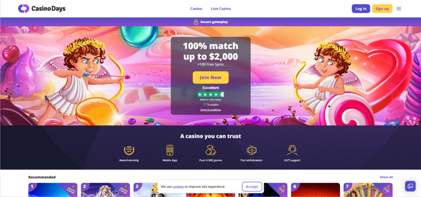Go to the Live Casino tab
Image resolution: width=421 pixels, height=197 pixels.
click(221, 9)
